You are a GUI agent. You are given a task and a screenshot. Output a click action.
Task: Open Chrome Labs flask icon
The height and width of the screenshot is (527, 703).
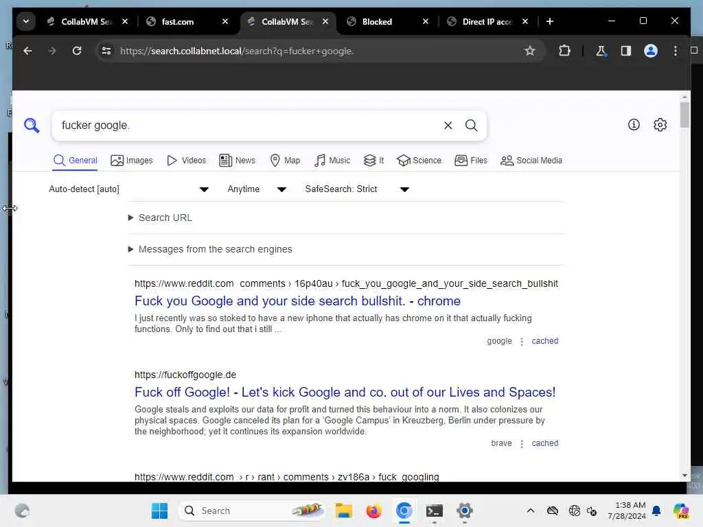pyautogui.click(x=601, y=51)
